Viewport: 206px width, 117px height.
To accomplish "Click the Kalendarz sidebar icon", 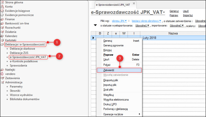I will point(2,36).
